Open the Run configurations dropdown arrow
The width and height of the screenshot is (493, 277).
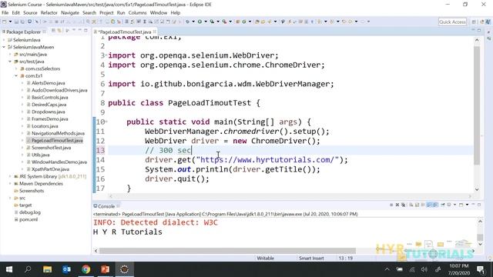[x=206, y=22]
